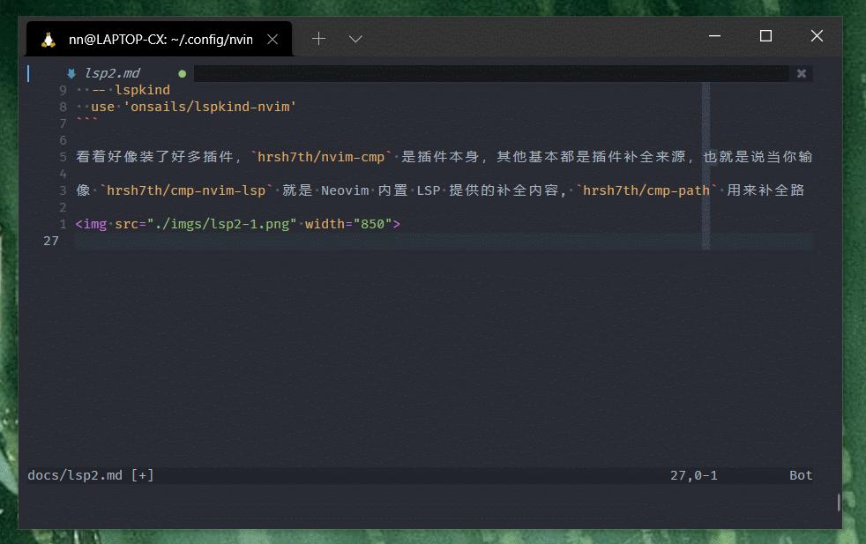The width and height of the screenshot is (866, 544).
Task: Click the markdown file-type arrow icon beside lsp2.md
Action: (71, 73)
